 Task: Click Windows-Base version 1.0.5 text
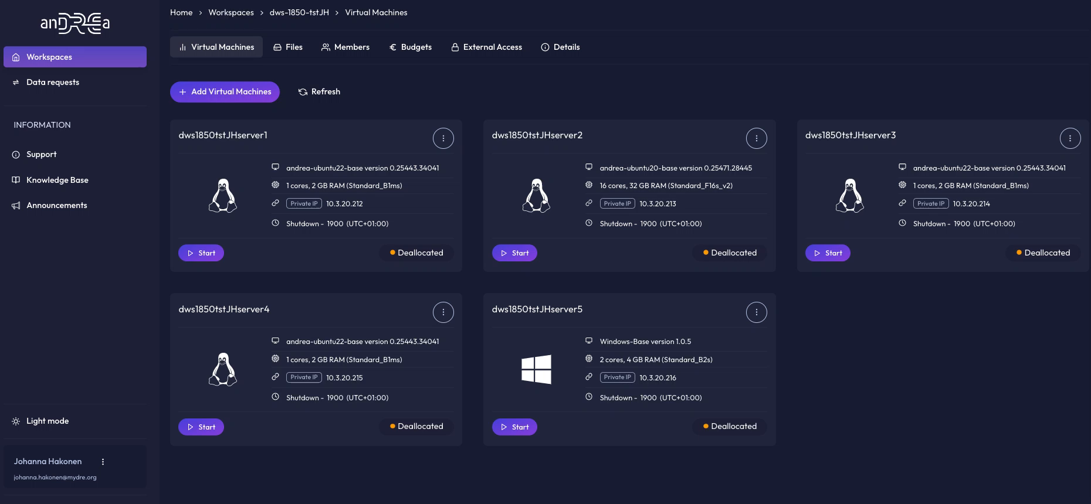645,342
